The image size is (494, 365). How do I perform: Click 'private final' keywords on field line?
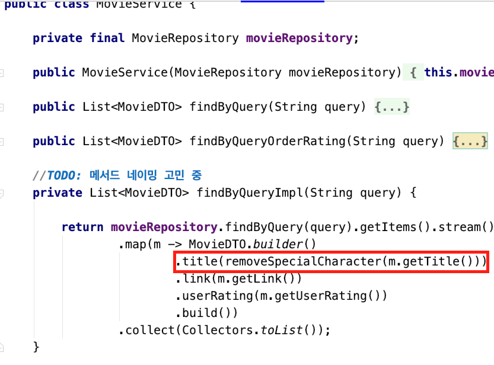pos(79,38)
